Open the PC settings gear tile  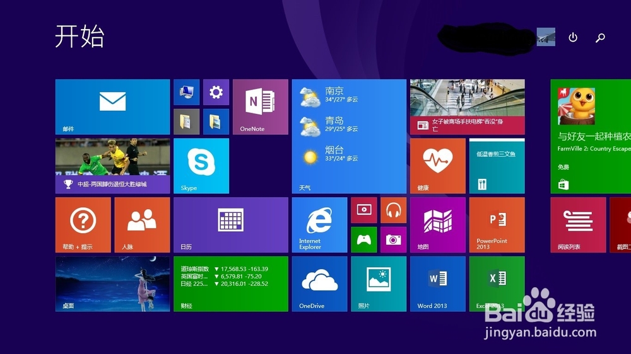pos(216,92)
